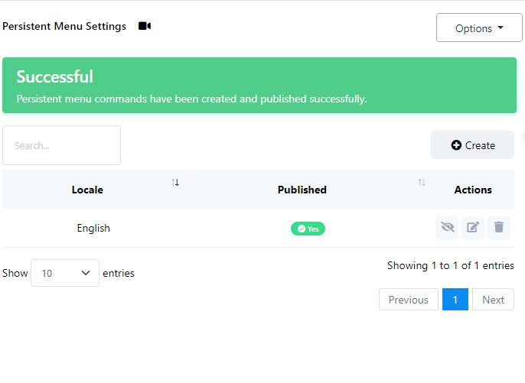
Task: Click into the Search input field
Action: coord(61,145)
